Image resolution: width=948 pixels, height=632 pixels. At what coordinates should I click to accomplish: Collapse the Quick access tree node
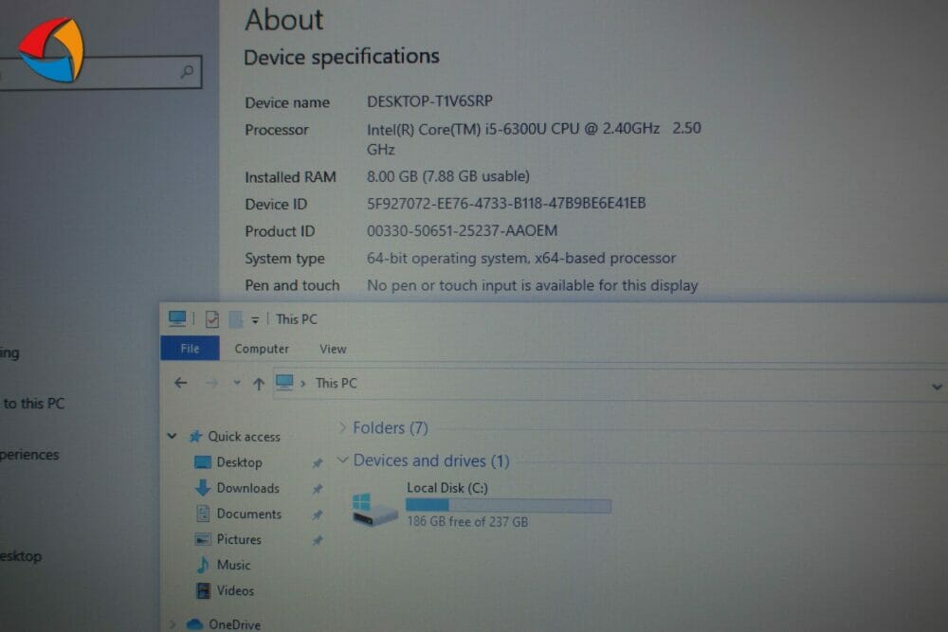click(x=173, y=436)
